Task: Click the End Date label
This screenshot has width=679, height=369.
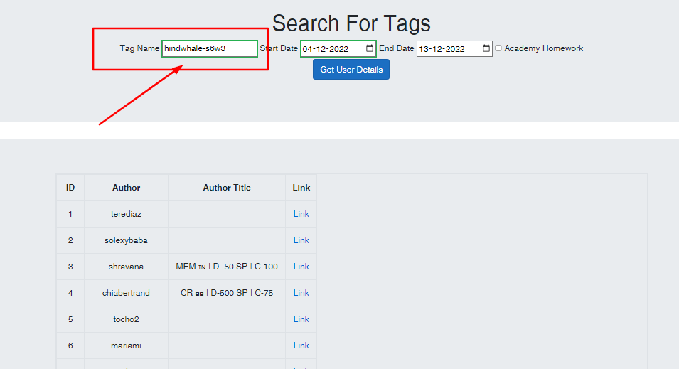Action: 397,48
